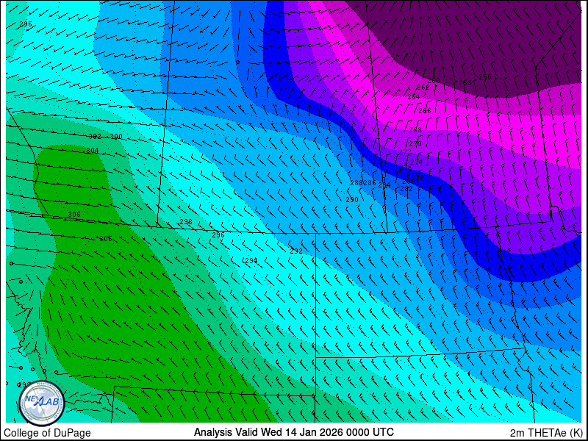Click the 256 contour label
This screenshot has width=588, height=441.
(485, 77)
